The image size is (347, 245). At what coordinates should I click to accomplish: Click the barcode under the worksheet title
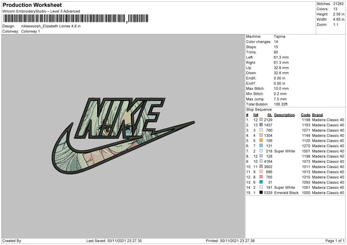pos(75,18)
